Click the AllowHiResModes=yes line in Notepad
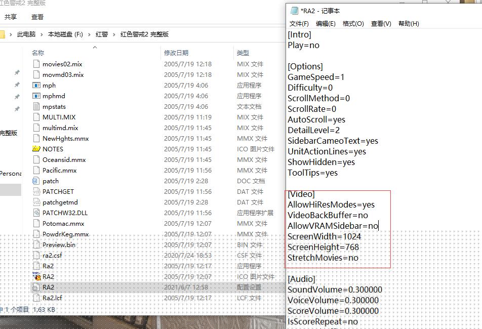 331,204
